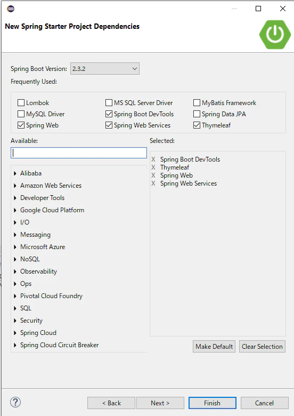Focus the Available search field
The height and width of the screenshot is (416, 294).
coord(79,153)
